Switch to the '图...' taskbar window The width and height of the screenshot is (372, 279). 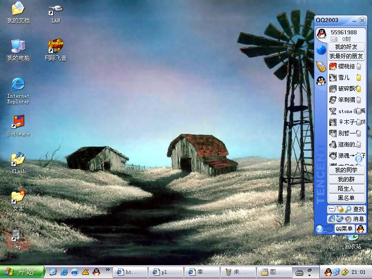coord(274,272)
